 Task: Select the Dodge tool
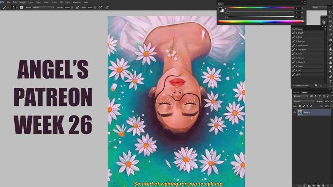[331, 71]
